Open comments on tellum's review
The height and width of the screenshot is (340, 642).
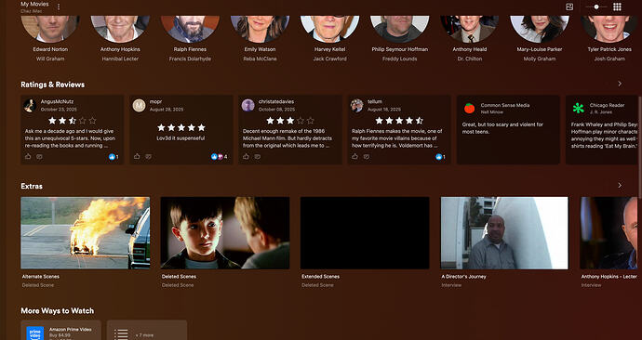click(366, 156)
